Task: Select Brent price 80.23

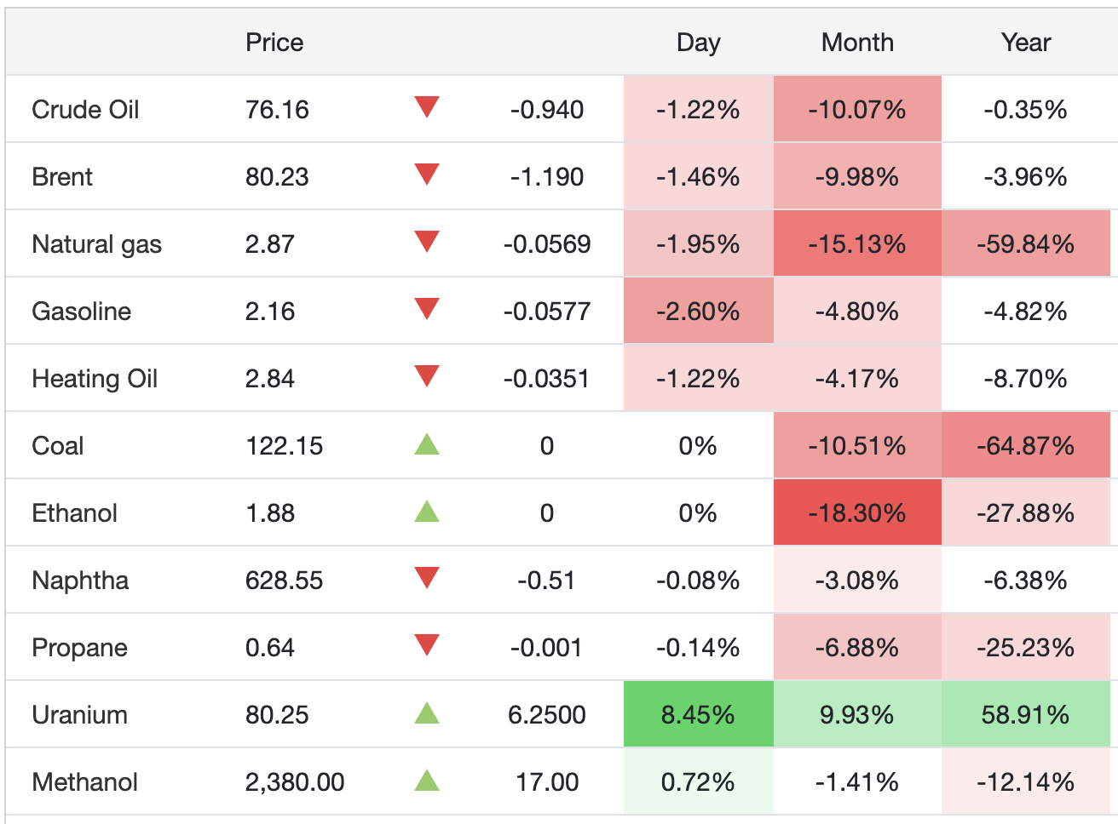Action: click(x=277, y=177)
